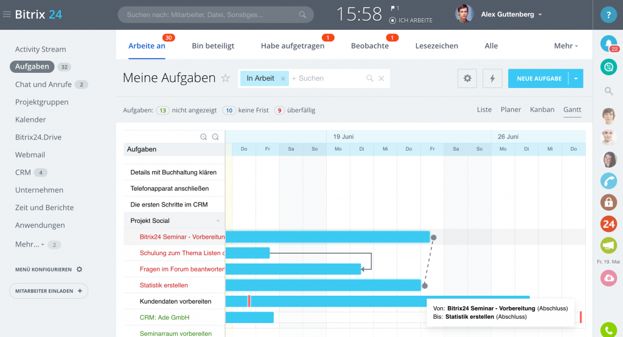Image resolution: width=623 pixels, height=337 pixels.
Task: Click the filter search magnifier icon
Action: point(369,78)
